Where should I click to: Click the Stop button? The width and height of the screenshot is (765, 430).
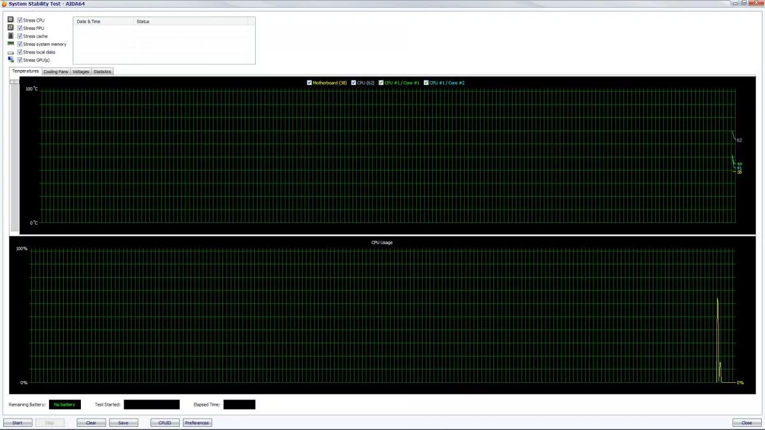coord(50,422)
